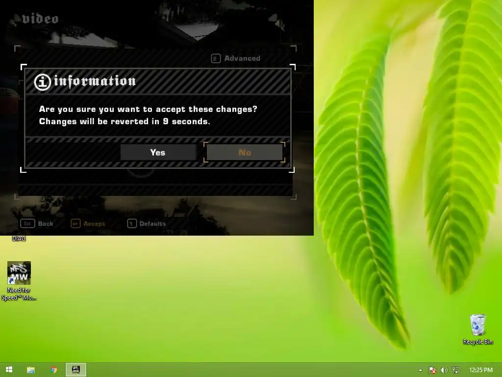This screenshot has height=377, width=502.
Task: Click the number 2 key icon beside Advanced
Action: (216, 58)
